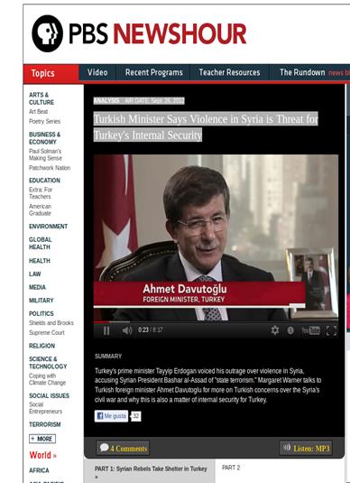Enter fullscreen video mode
The width and height of the screenshot is (350, 483).
pyautogui.click(x=331, y=330)
